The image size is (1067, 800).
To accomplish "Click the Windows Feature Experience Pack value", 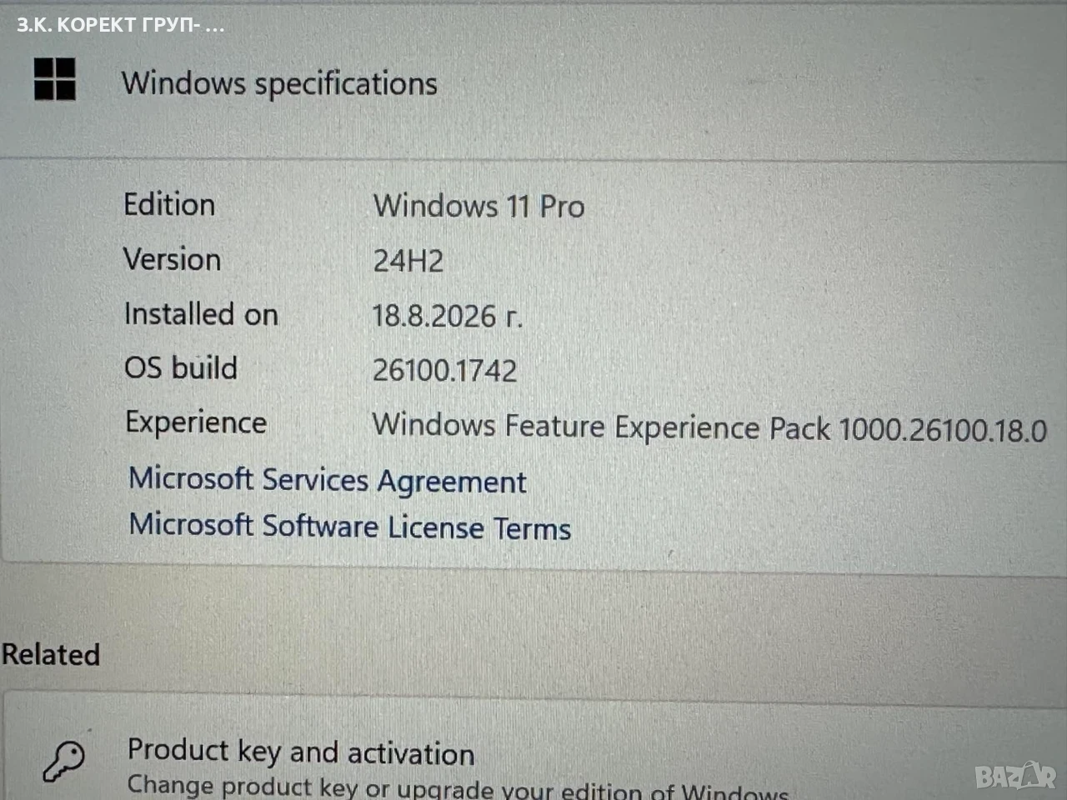I will (x=709, y=427).
